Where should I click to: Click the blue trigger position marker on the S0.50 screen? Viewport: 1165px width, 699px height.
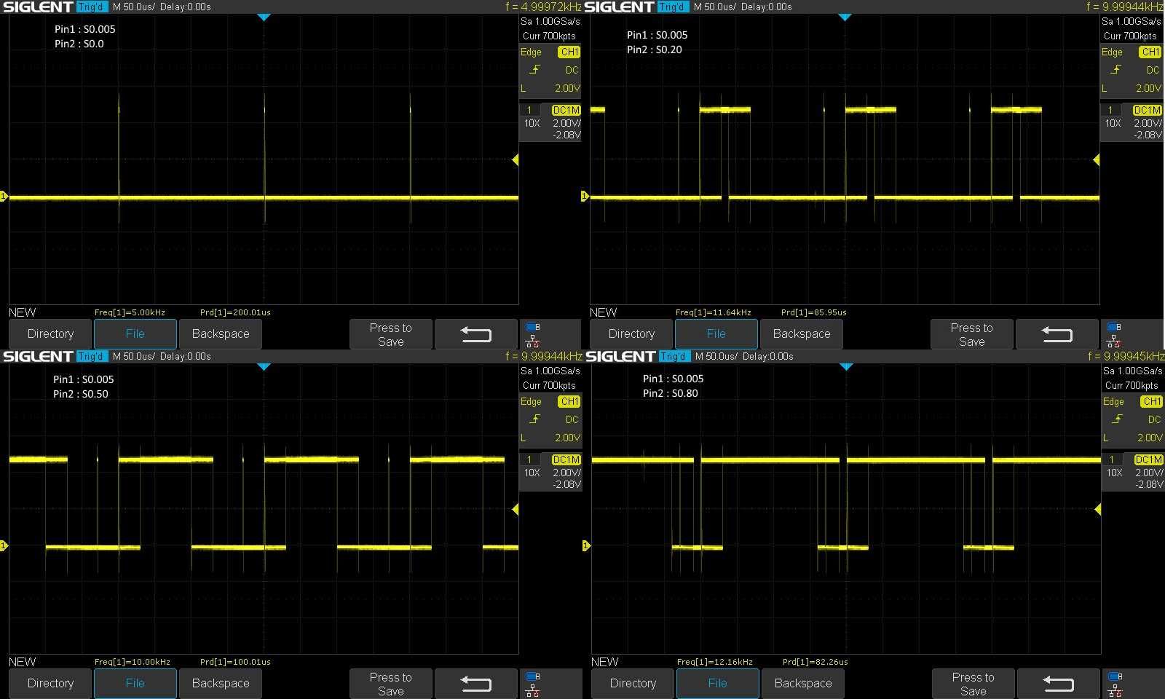pos(264,366)
